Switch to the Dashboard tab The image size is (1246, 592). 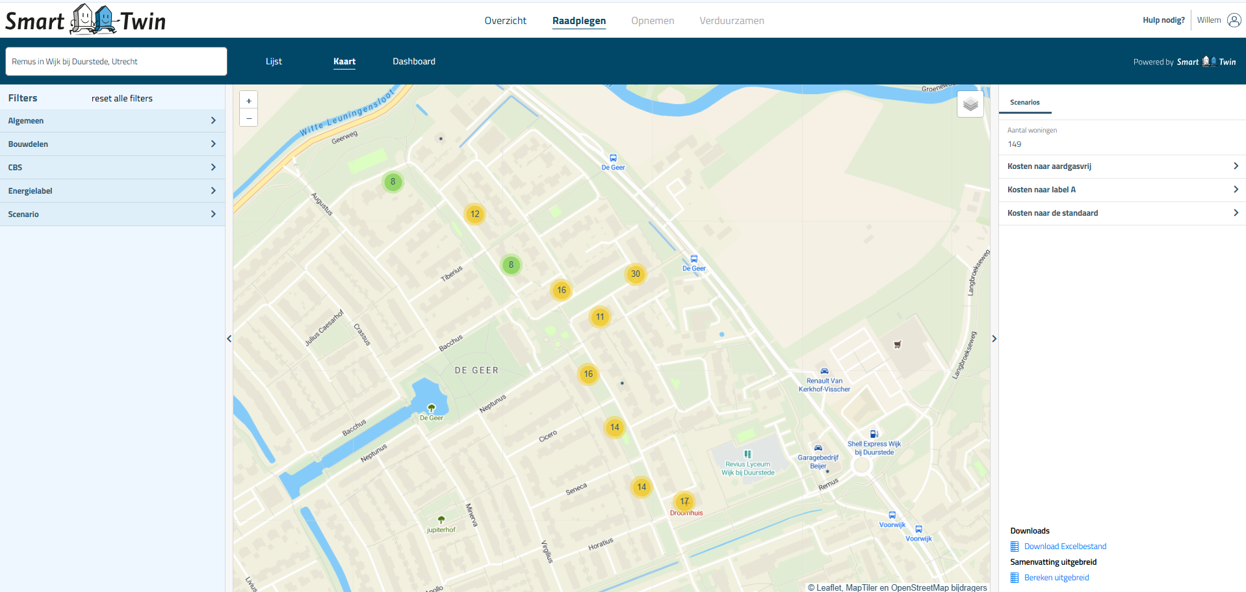[x=413, y=62]
